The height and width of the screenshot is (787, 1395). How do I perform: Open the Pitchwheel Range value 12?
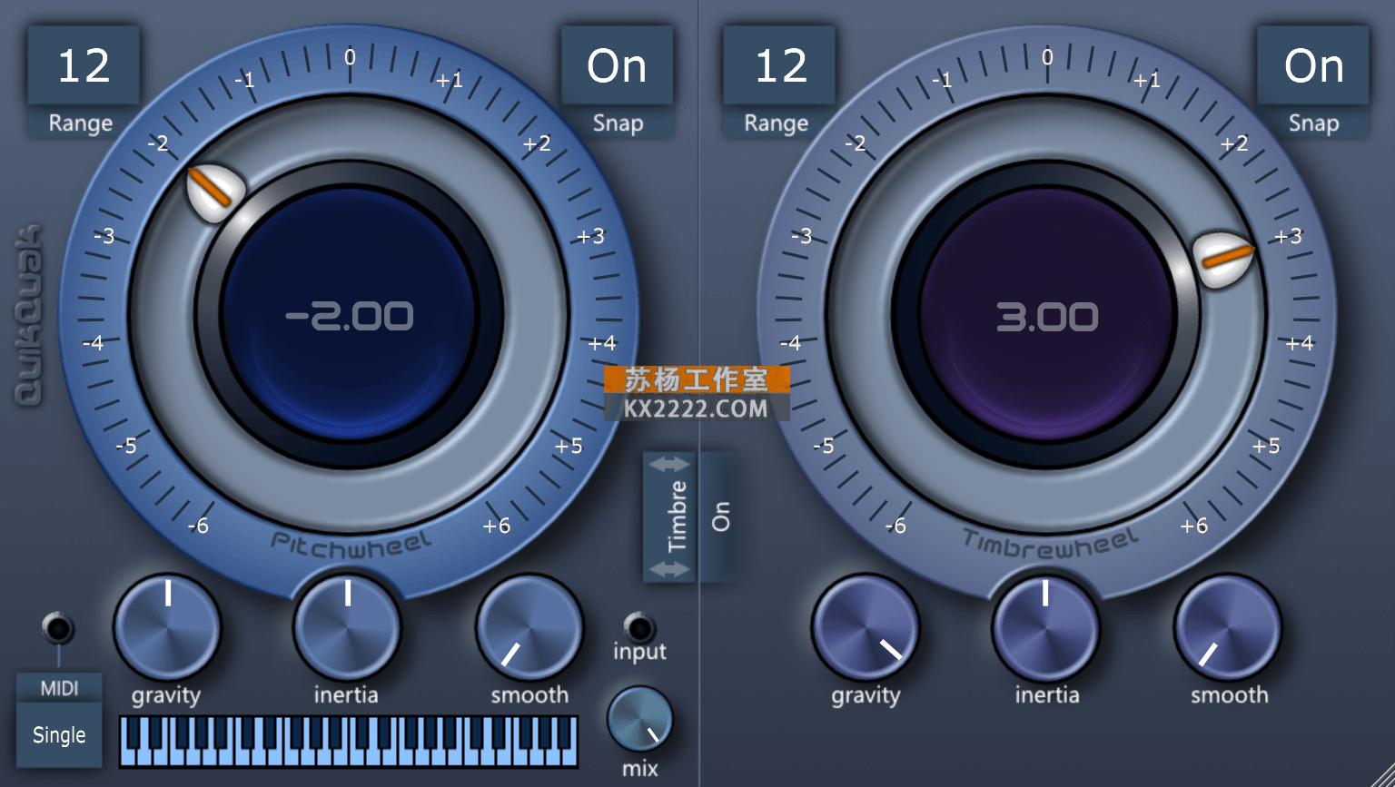pyautogui.click(x=84, y=65)
